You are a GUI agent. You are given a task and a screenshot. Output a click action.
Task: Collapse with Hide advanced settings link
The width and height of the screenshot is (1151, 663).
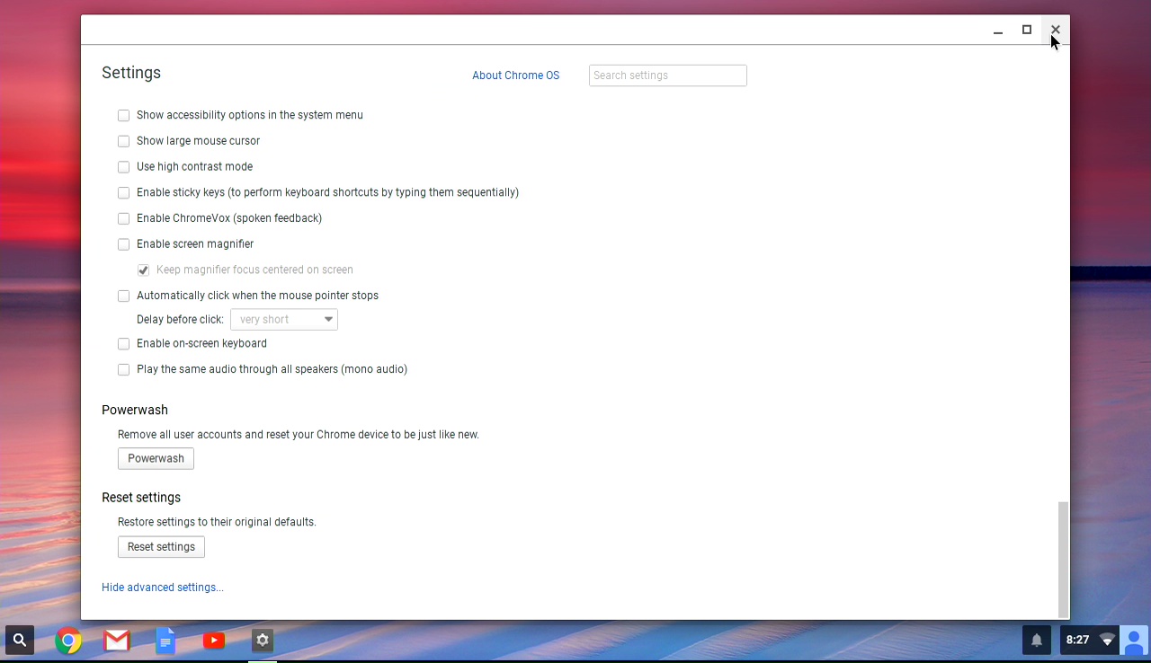[x=163, y=588]
